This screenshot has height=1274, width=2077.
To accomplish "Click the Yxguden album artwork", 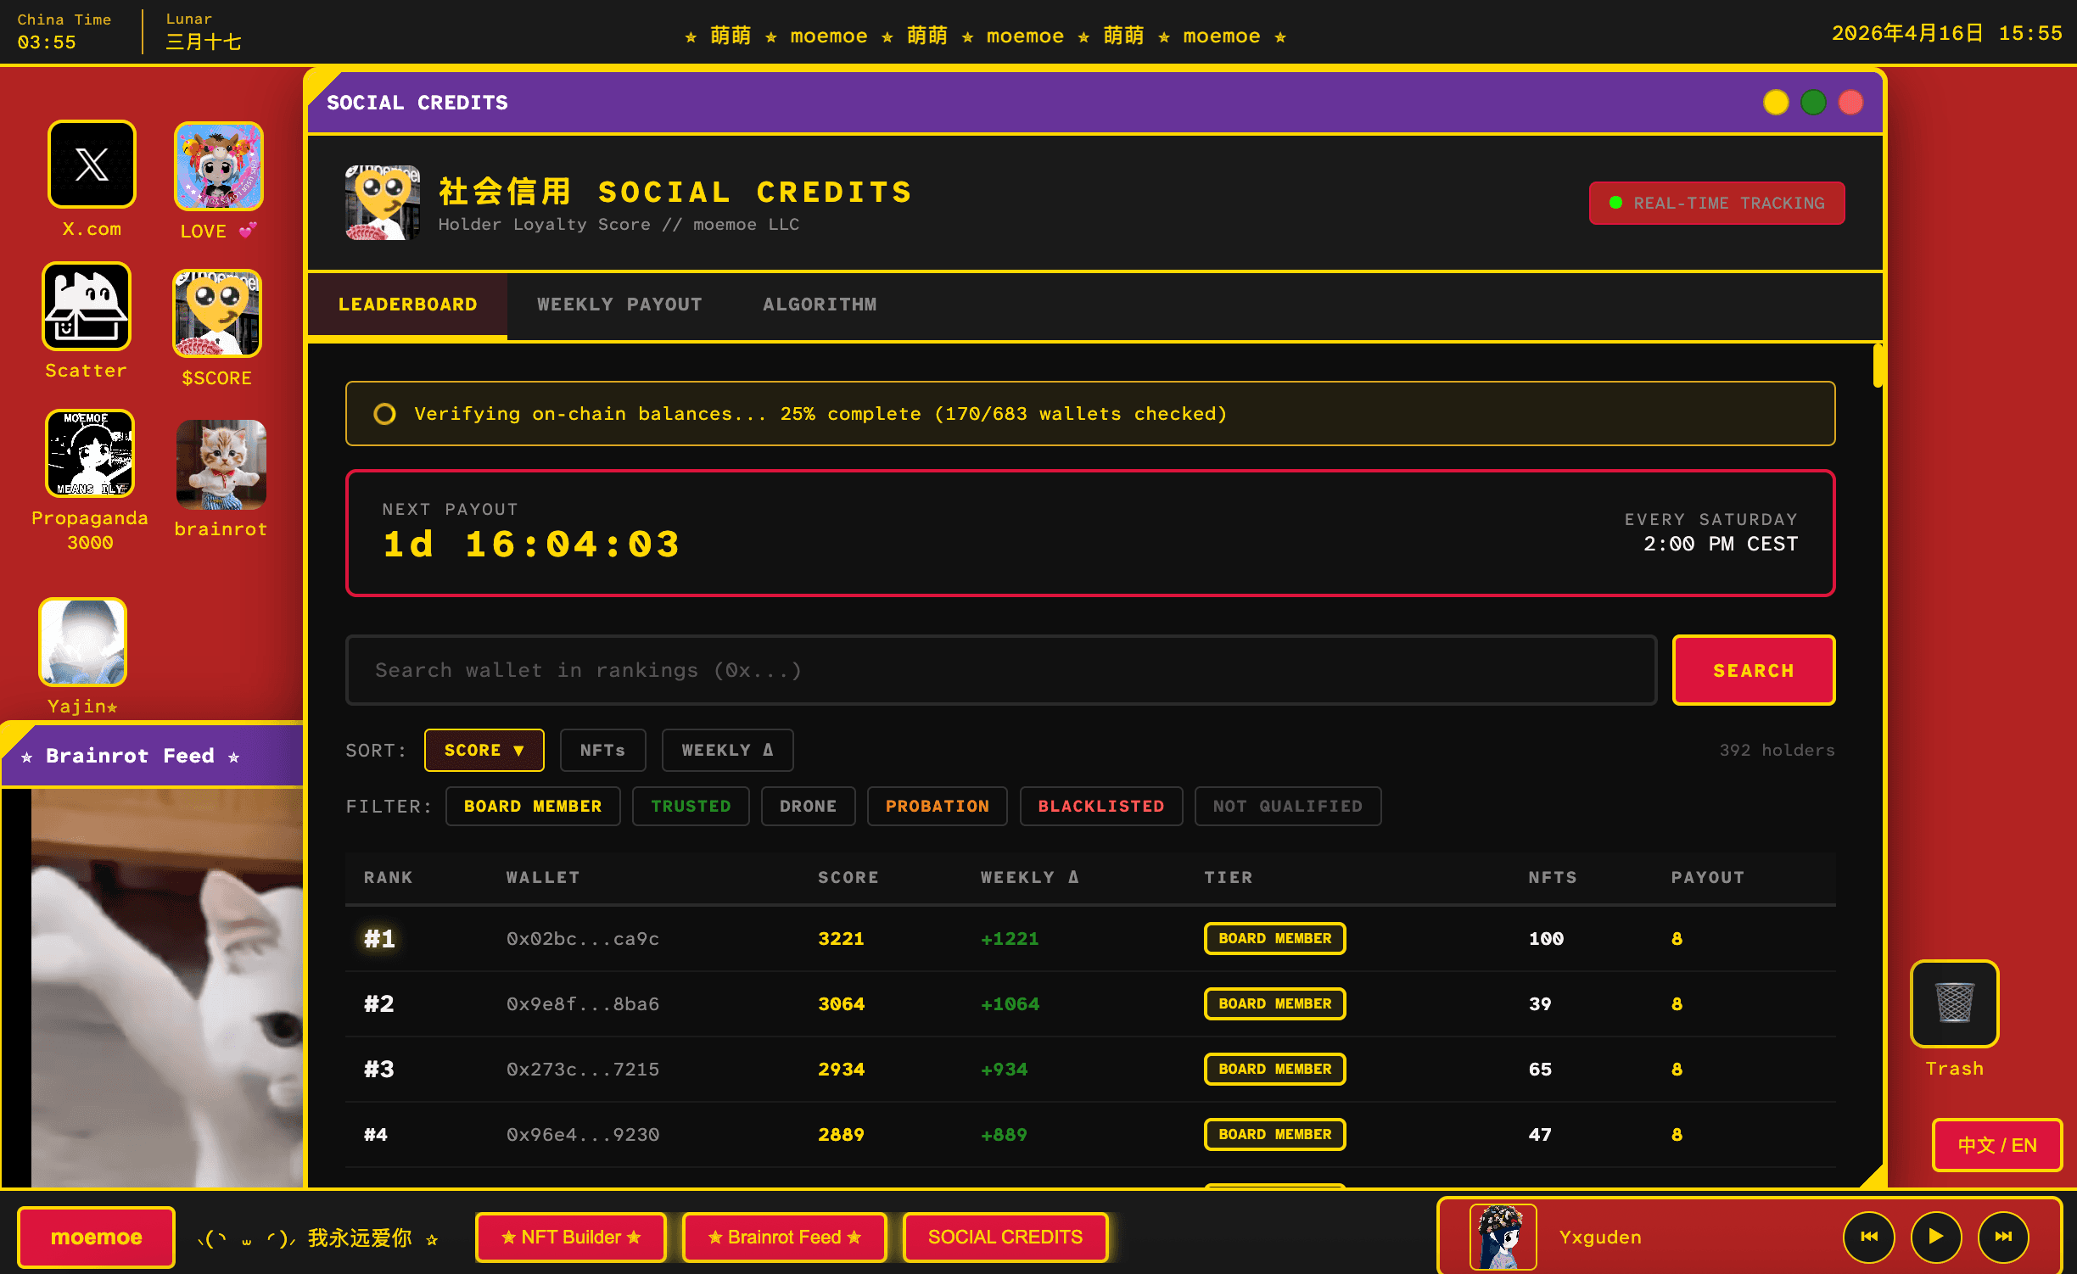I will [1503, 1237].
